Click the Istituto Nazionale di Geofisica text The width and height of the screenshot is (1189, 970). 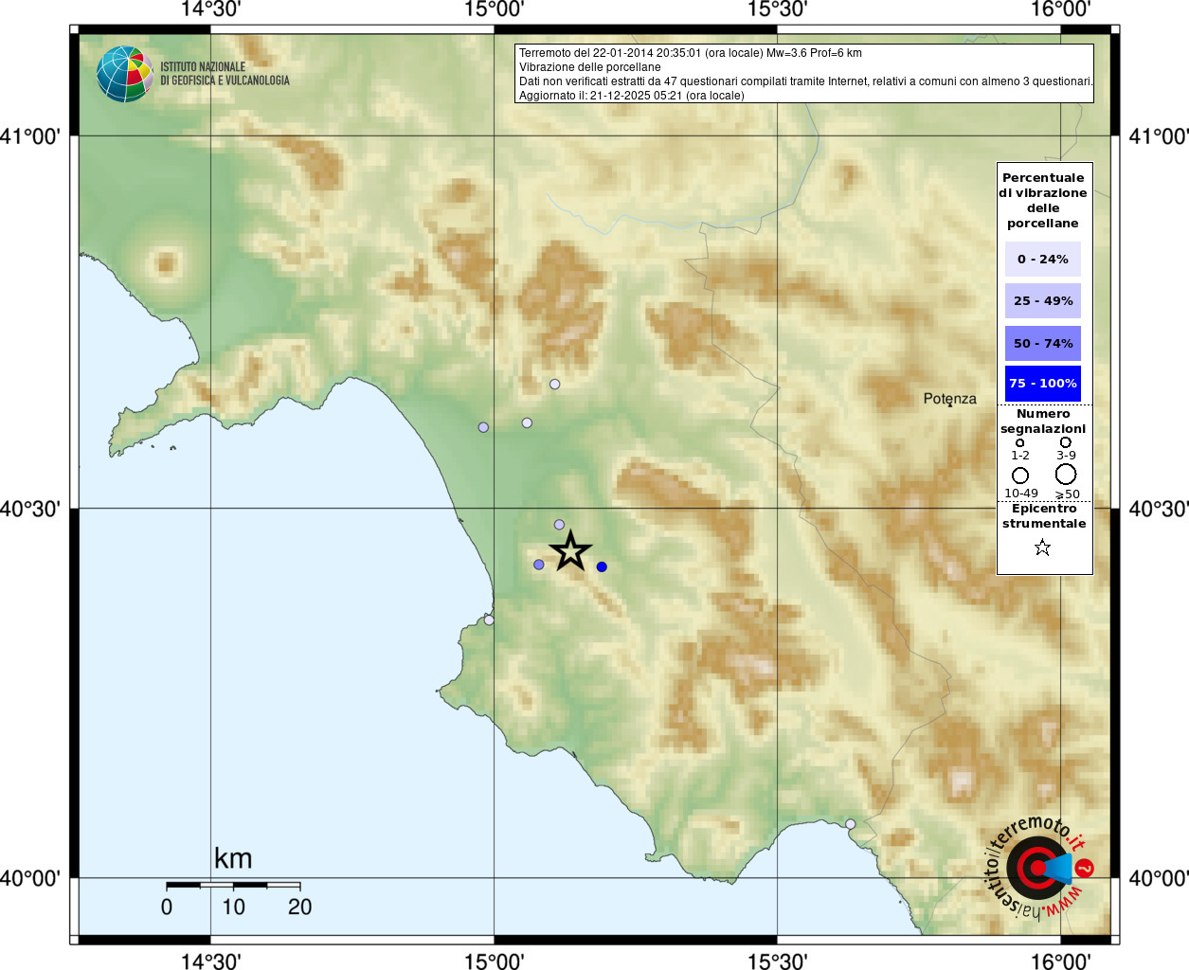(225, 74)
